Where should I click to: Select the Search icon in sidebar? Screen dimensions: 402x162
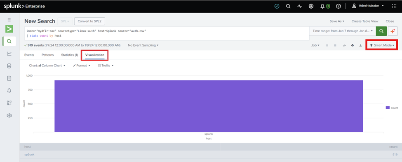point(9,41)
